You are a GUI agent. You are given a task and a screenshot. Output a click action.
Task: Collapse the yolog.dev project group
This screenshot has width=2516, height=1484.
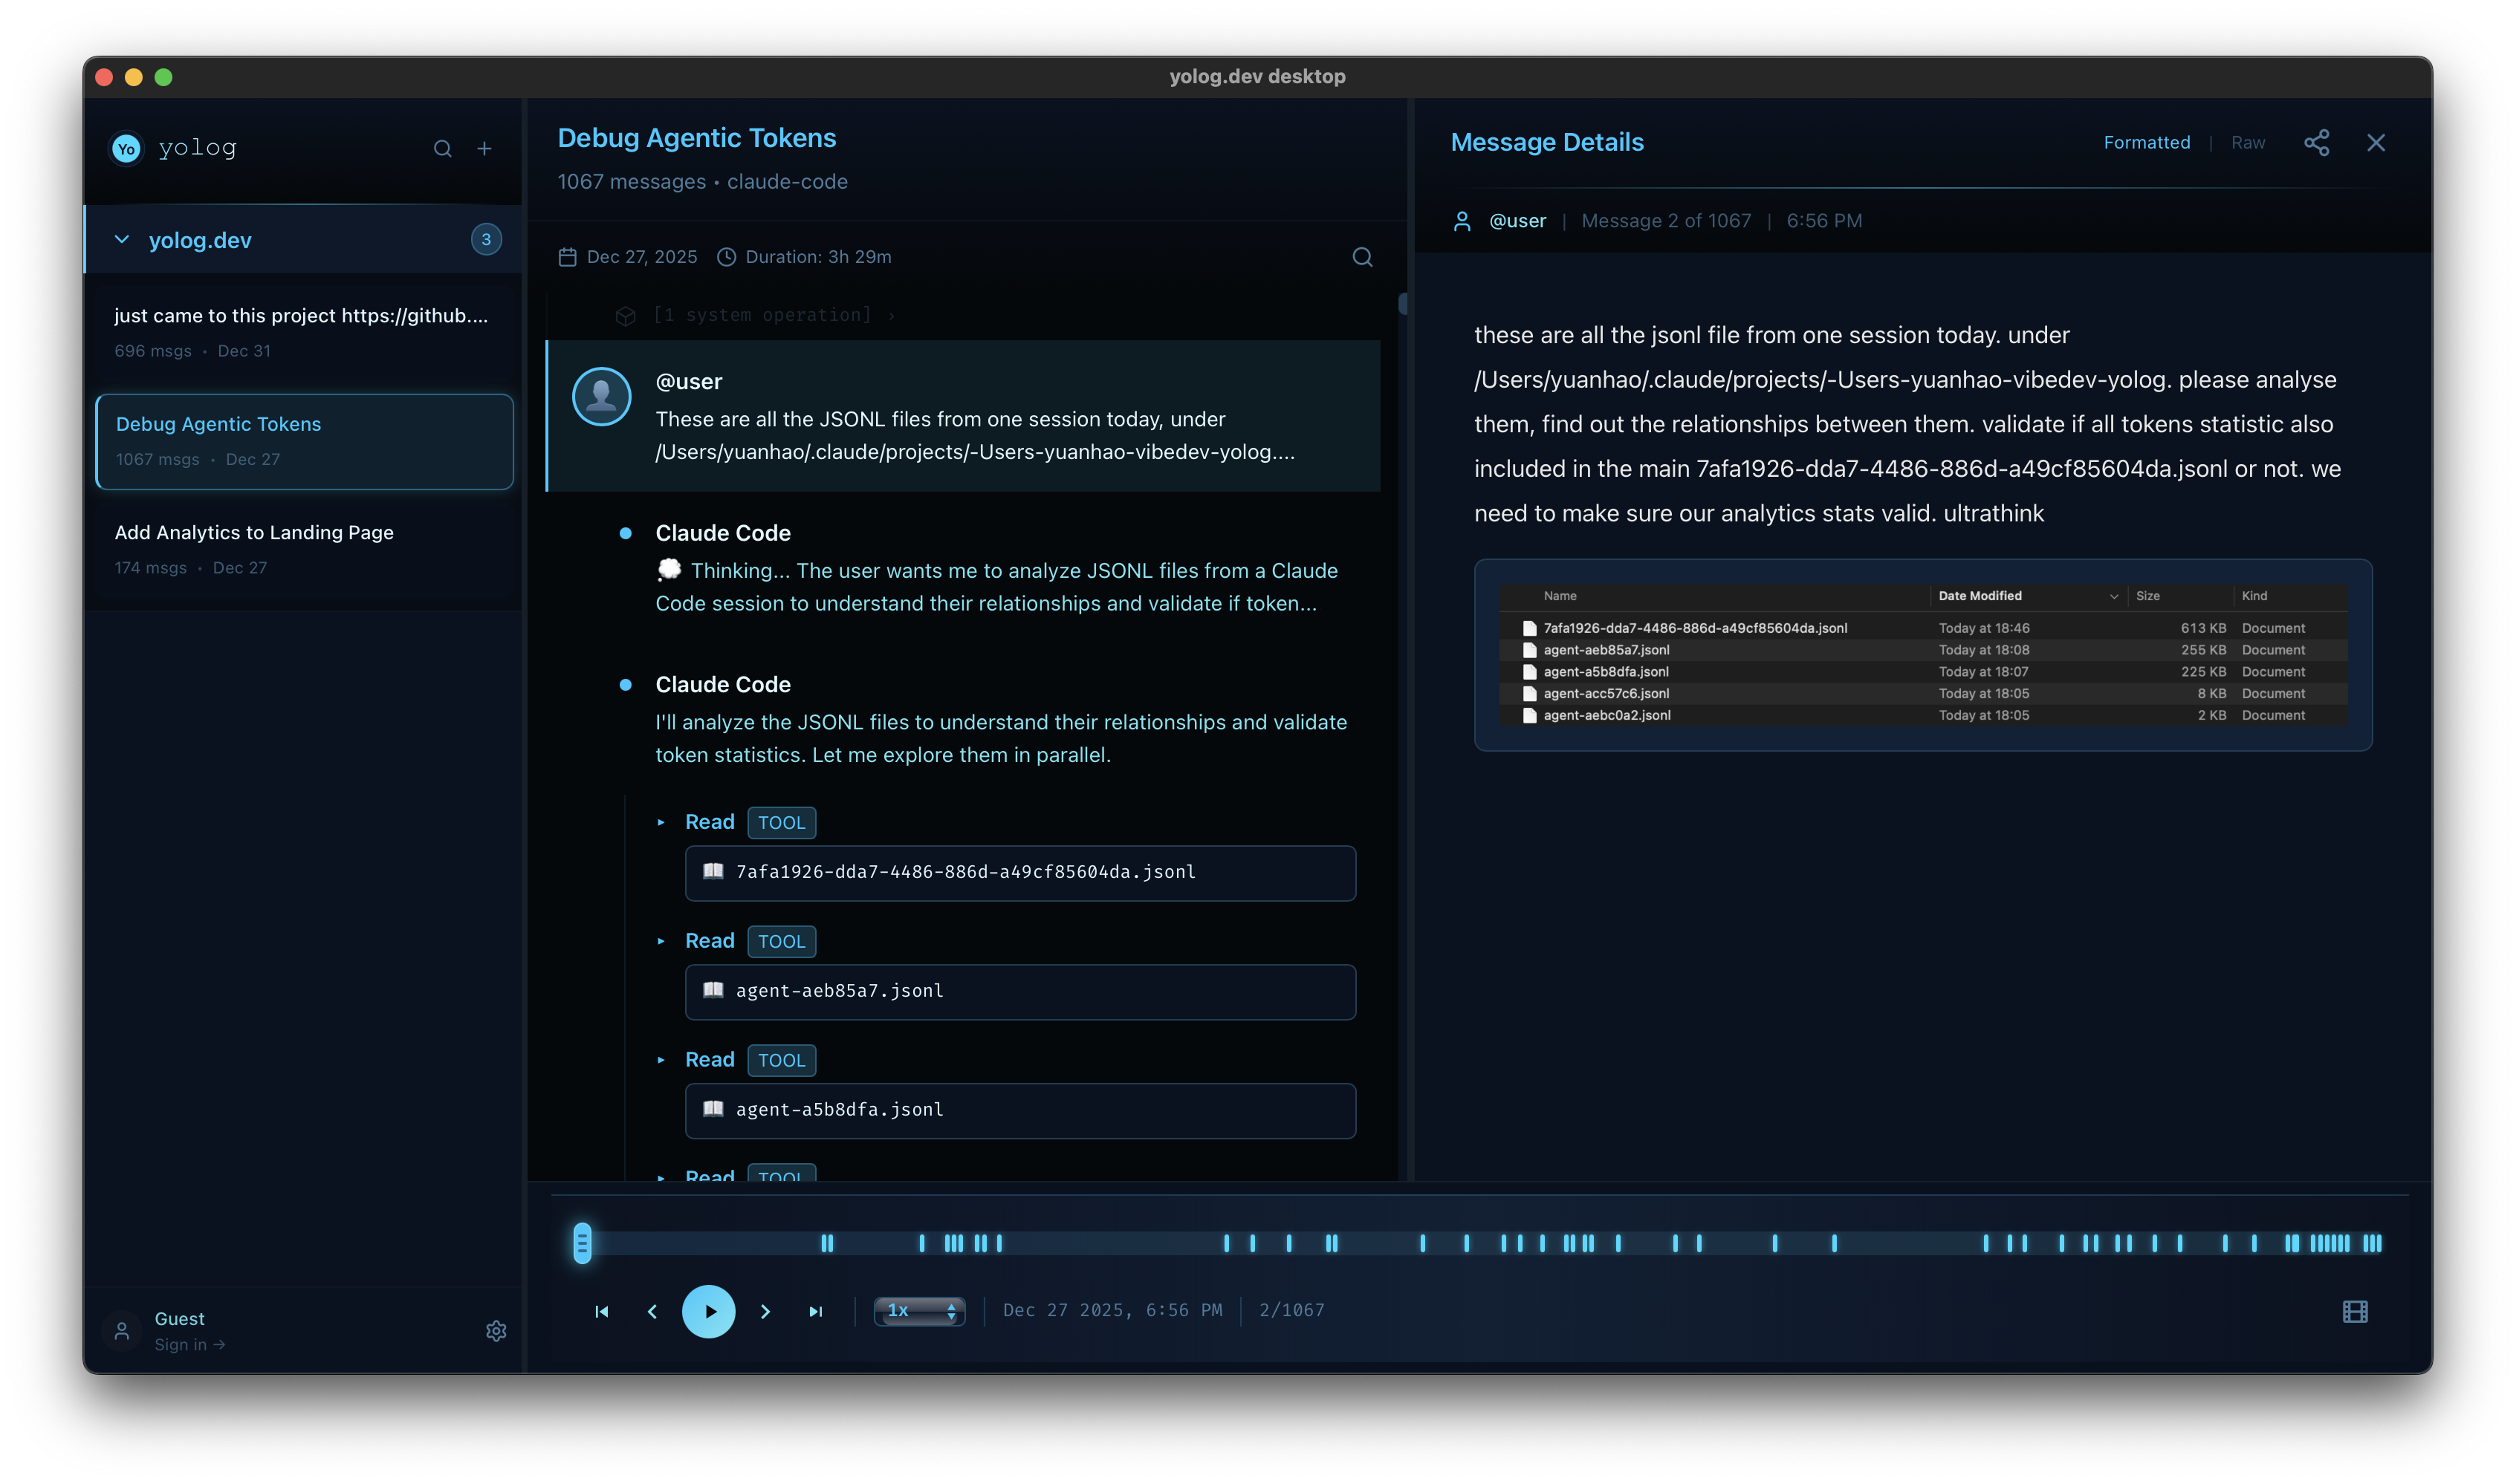click(121, 240)
